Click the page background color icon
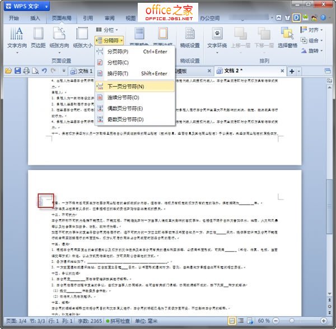 pos(139,34)
